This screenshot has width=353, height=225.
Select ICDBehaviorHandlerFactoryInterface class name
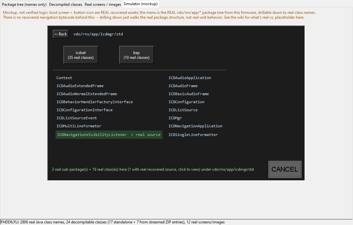[95, 102]
